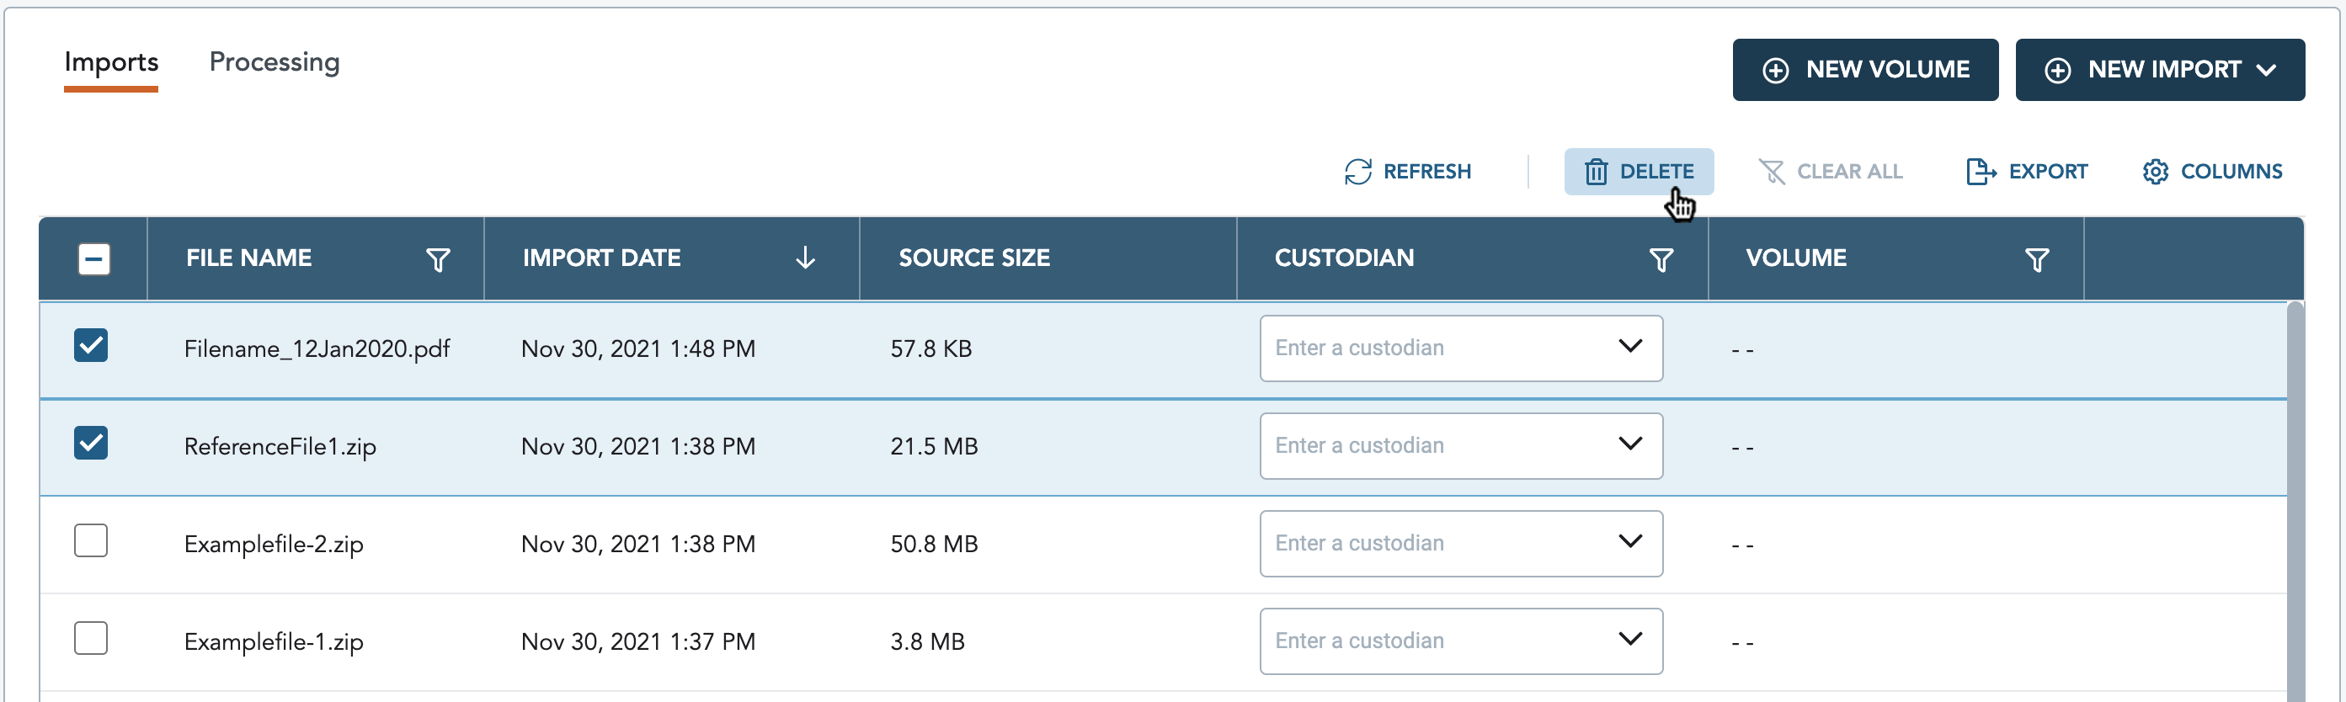Open the Custodian column filter
This screenshot has width=2346, height=702.
[1661, 259]
